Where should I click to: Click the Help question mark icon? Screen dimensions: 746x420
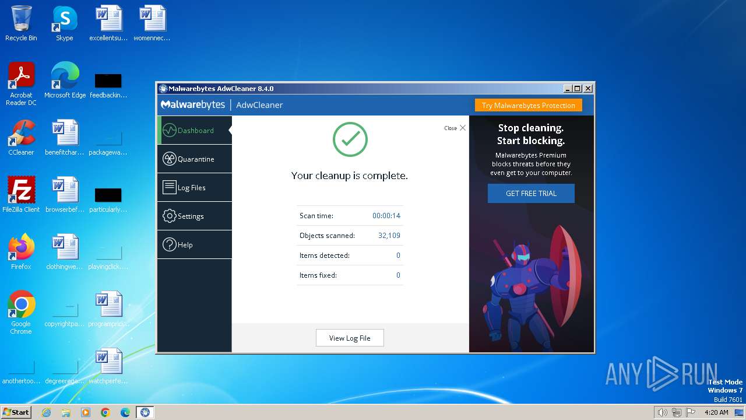[x=169, y=244]
